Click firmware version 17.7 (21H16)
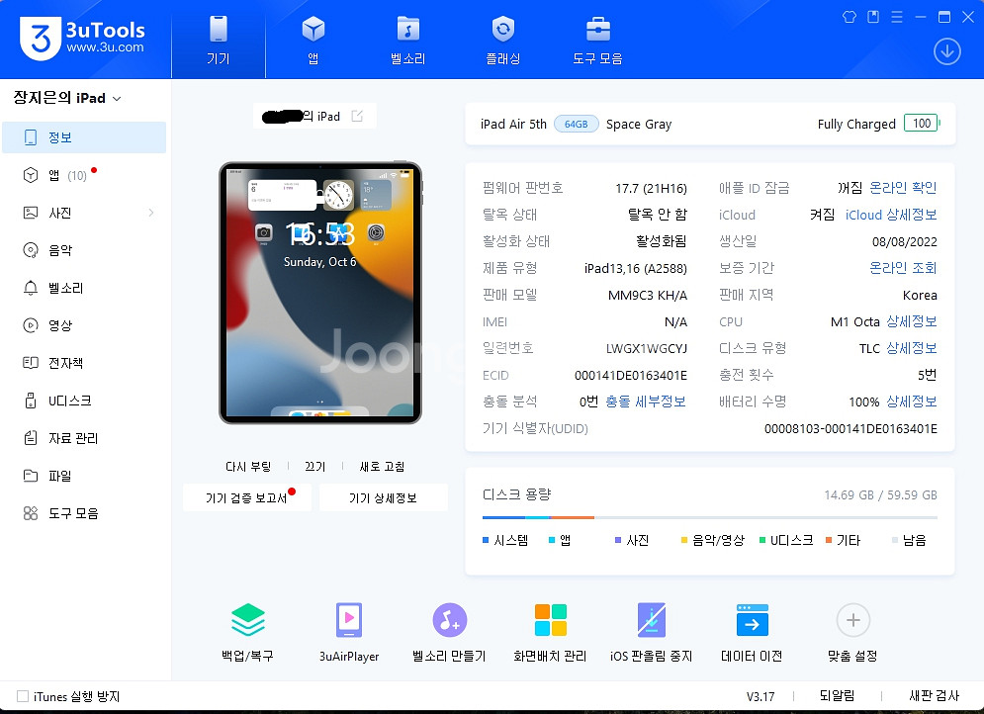This screenshot has height=714, width=984. (x=651, y=188)
